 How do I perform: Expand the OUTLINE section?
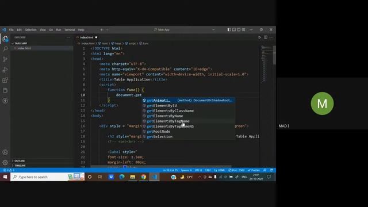pos(20,161)
